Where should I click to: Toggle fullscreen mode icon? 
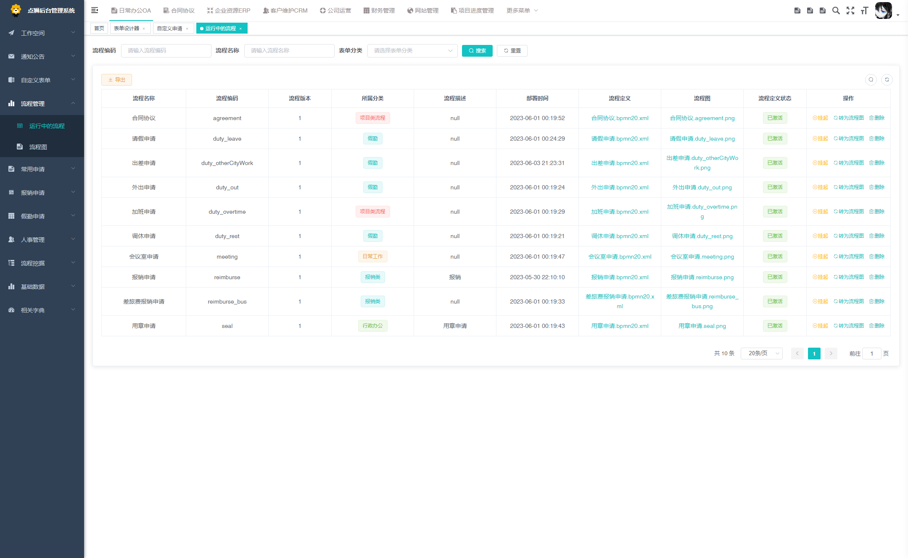click(x=850, y=10)
